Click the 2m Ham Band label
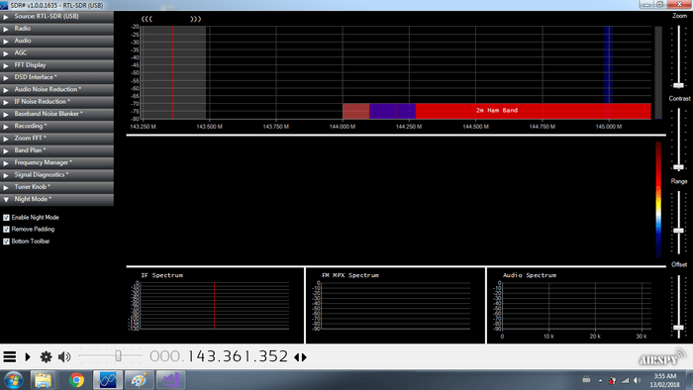Screen dimensions: 693x390 pyautogui.click(x=497, y=111)
